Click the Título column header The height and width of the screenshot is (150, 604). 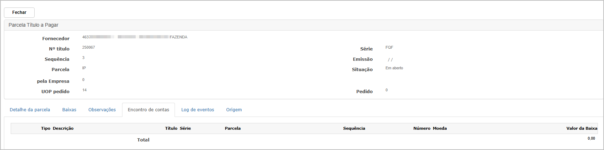point(171,128)
